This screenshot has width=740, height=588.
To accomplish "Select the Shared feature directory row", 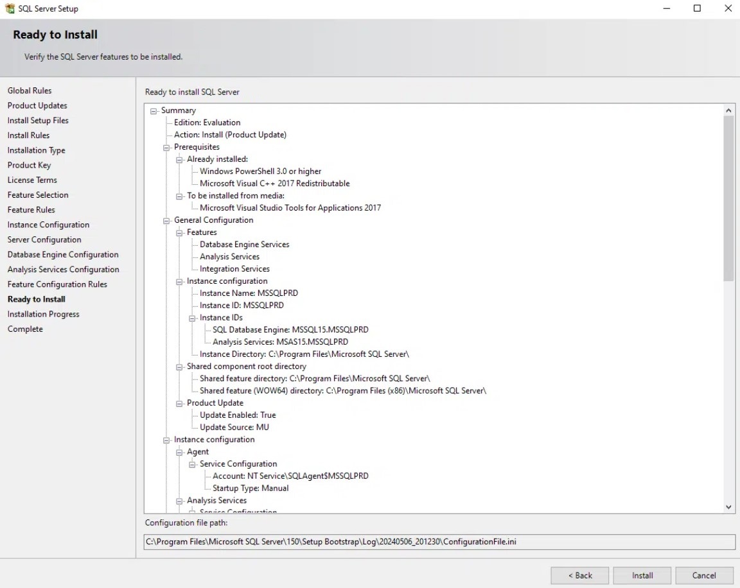I will click(x=315, y=379).
